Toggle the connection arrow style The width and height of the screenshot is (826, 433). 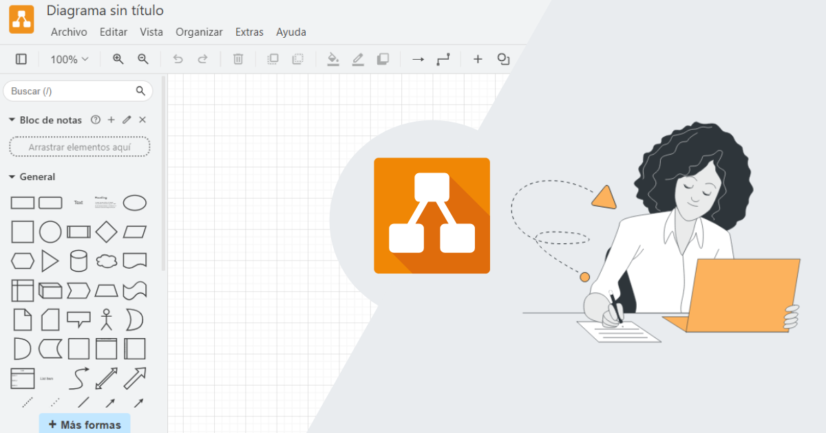click(418, 59)
